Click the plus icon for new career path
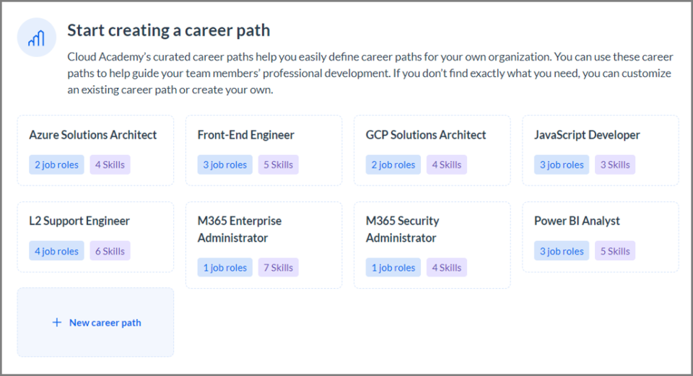Viewport: 693px width, 376px height. 57,323
